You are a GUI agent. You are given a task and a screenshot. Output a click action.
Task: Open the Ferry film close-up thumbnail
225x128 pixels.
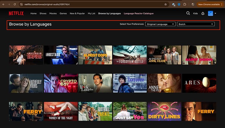pos(199,111)
